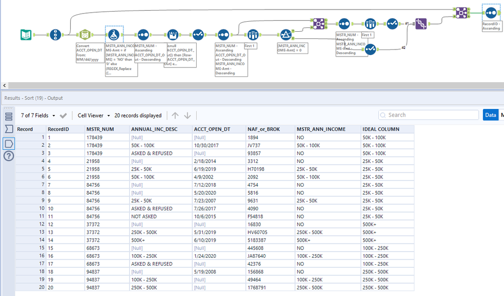Expand the 7 of 7 Fields dropdown

[x=38, y=115]
